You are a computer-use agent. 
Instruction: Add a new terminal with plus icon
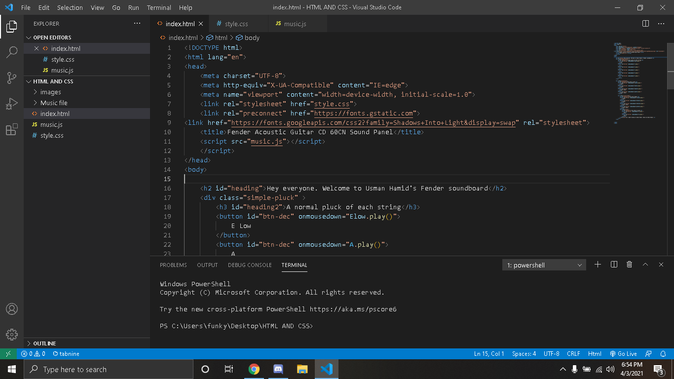pyautogui.click(x=598, y=265)
